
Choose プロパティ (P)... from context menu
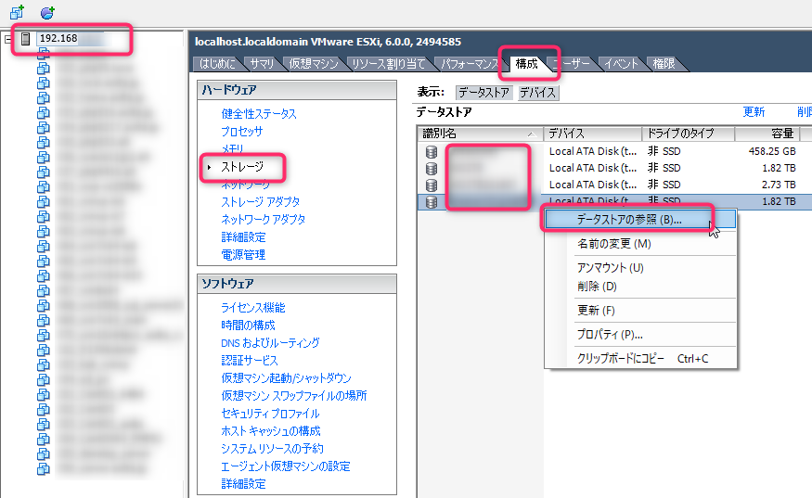pyautogui.click(x=640, y=335)
